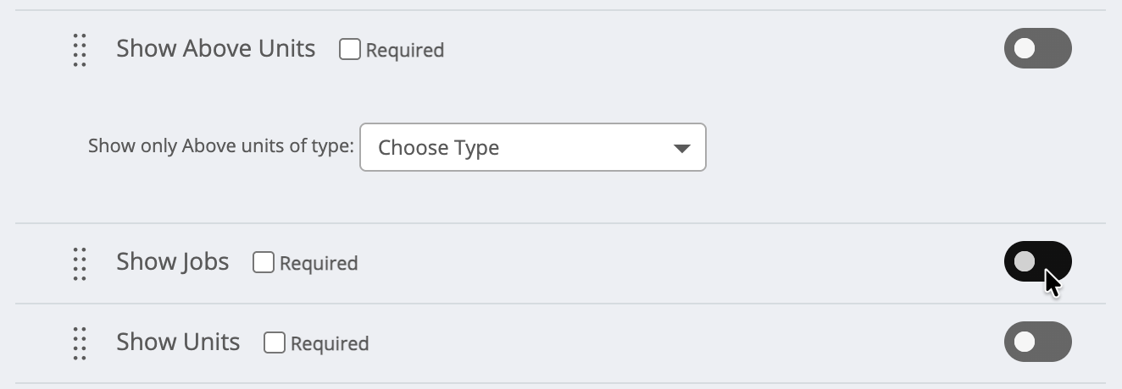Turn on the Show Jobs toggle
The width and height of the screenshot is (1122, 389).
[1037, 261]
